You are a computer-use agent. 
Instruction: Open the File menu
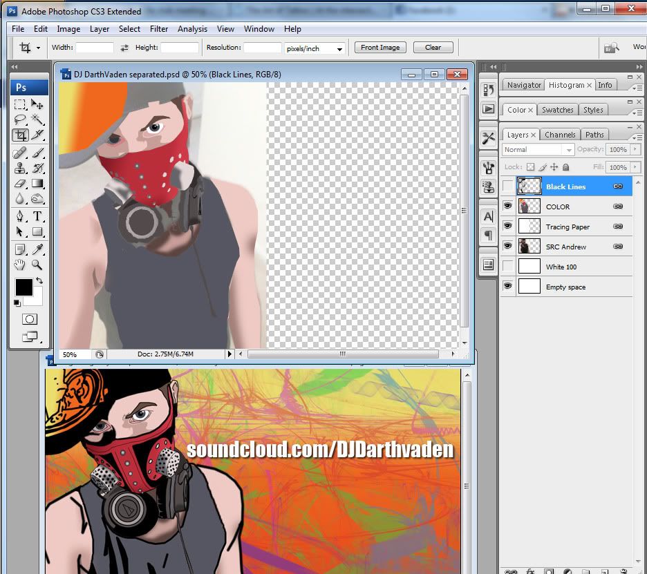[x=18, y=29]
